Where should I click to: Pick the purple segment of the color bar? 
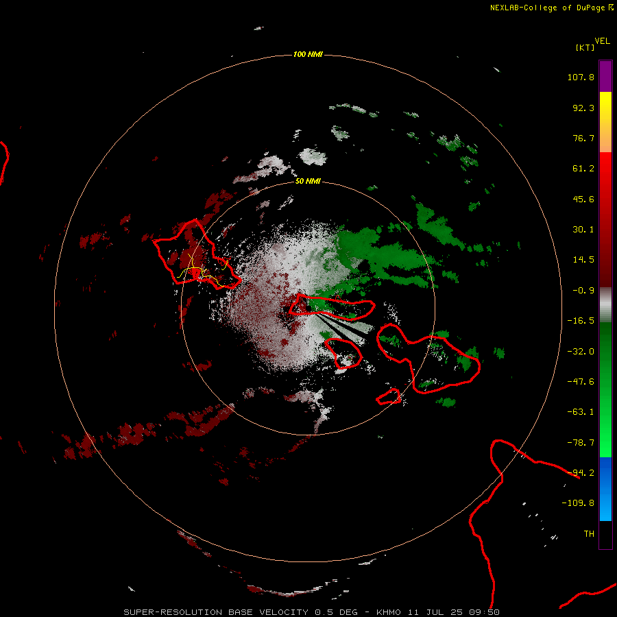tap(605, 76)
